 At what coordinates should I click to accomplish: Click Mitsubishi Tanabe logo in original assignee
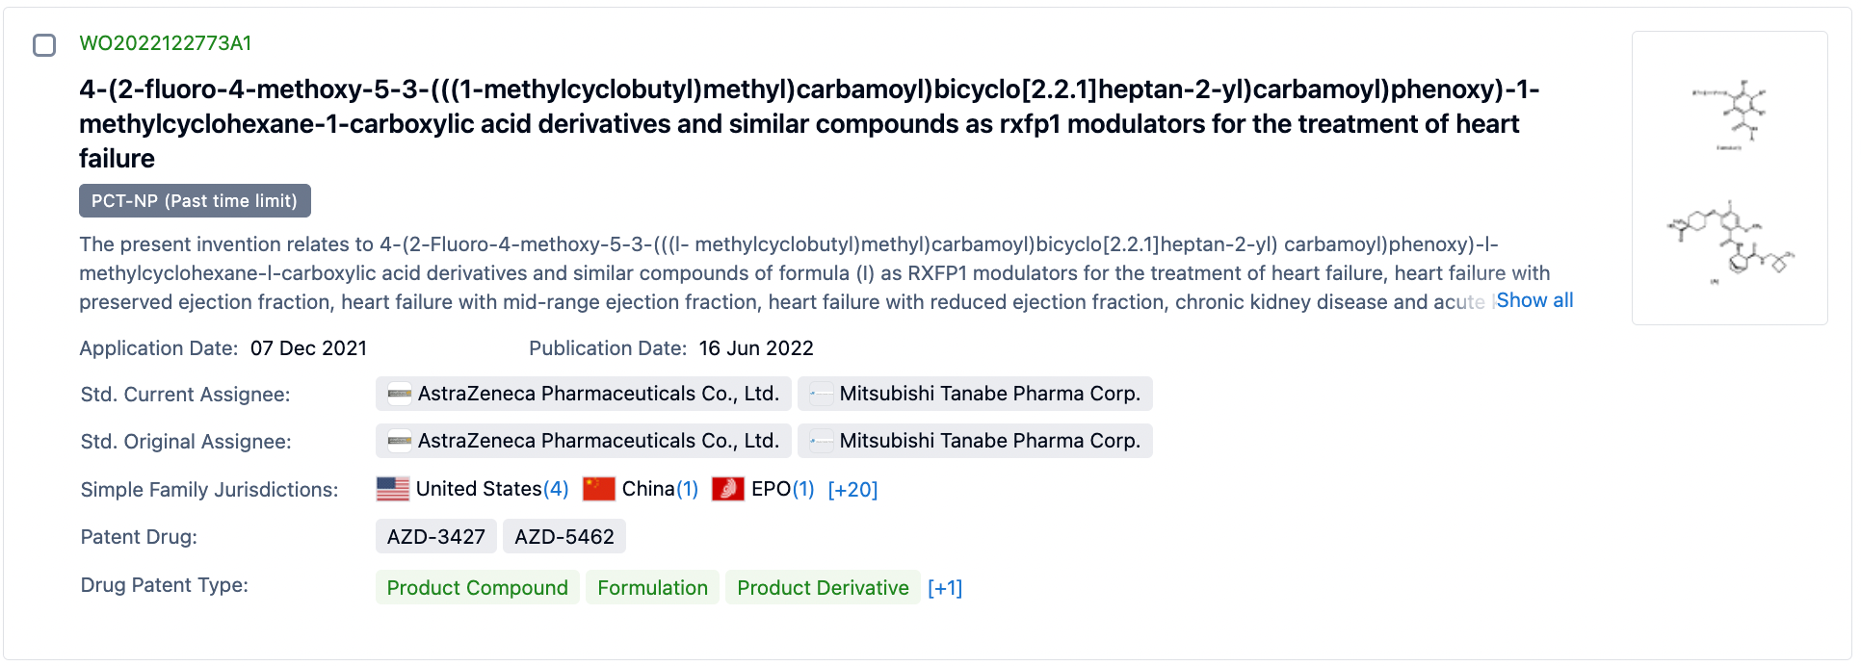[x=821, y=441]
